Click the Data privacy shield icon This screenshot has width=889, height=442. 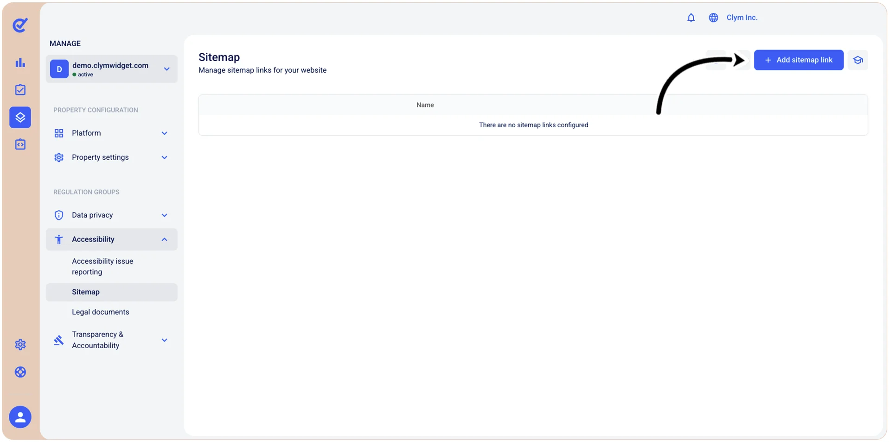[59, 215]
